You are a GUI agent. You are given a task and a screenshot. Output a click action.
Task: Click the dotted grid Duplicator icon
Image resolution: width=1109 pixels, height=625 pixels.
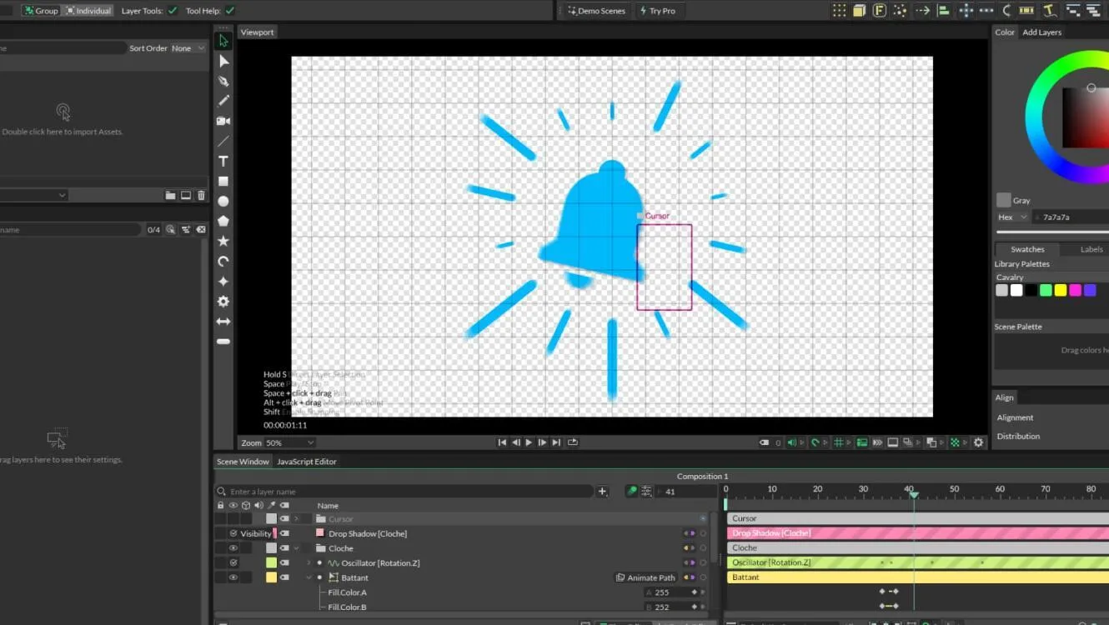coord(839,10)
